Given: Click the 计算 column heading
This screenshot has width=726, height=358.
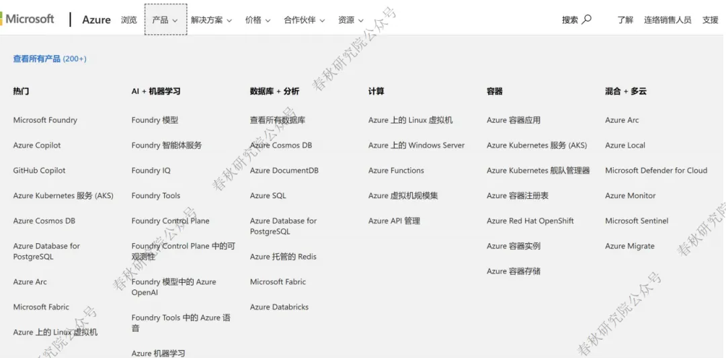Looking at the screenshot, I should pyautogui.click(x=376, y=91).
